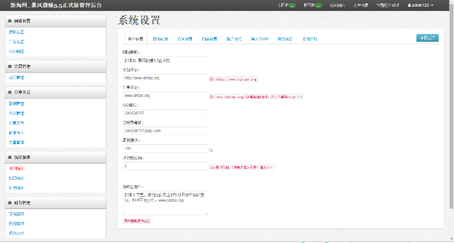Switch to the 基本设置 tab
The image size is (454, 243).
(x=136, y=39)
